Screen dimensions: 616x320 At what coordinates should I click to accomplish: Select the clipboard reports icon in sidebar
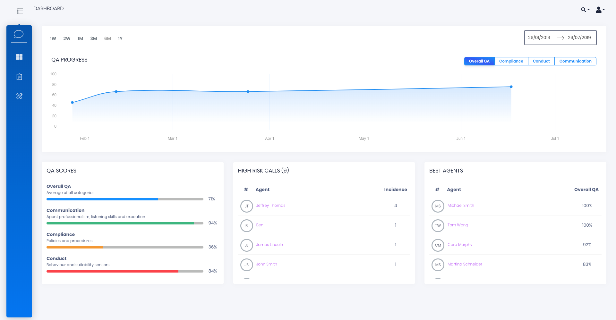tap(19, 77)
